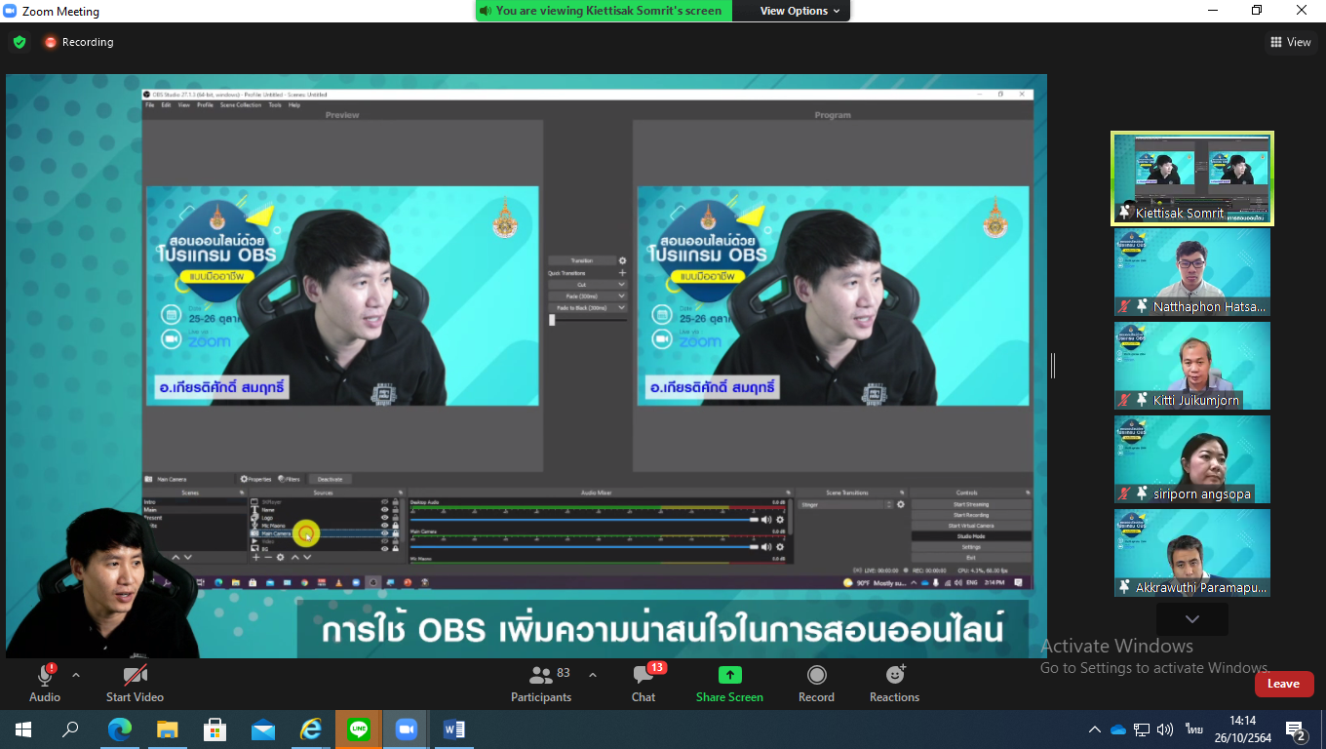Show more participants with the down chevron
Screen dimensions: 1326x749
pyautogui.click(x=1191, y=619)
